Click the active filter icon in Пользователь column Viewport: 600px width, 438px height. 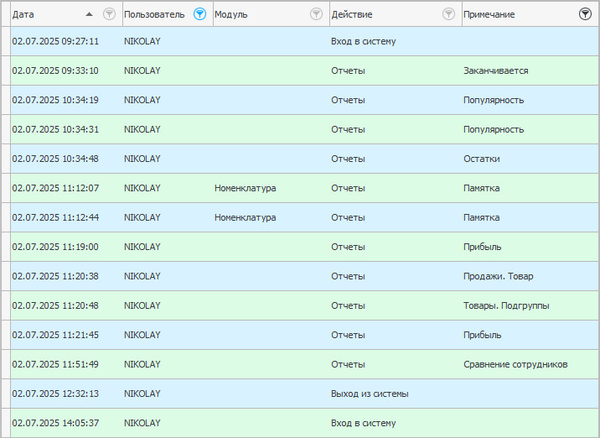point(199,14)
